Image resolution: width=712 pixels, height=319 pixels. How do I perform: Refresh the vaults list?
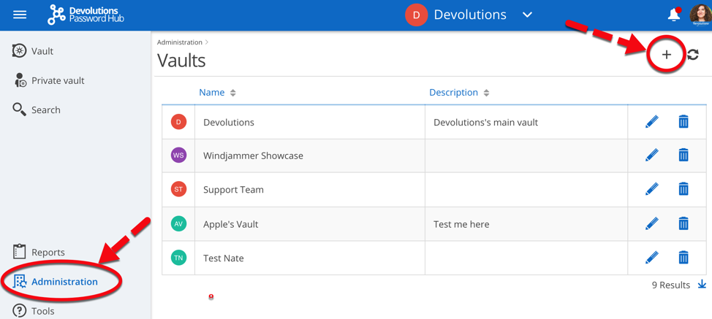693,55
